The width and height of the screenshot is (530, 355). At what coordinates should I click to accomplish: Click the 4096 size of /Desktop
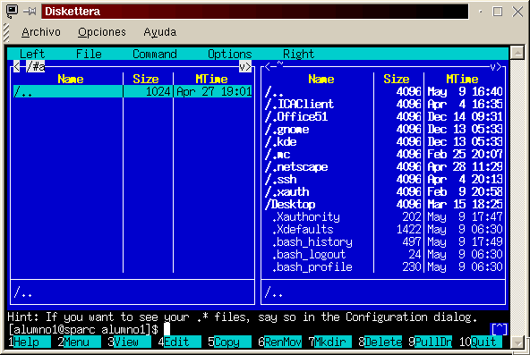coord(408,204)
